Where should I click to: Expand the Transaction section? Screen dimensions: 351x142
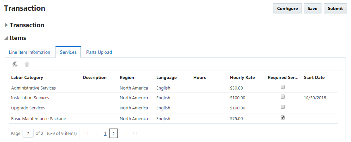point(6,25)
